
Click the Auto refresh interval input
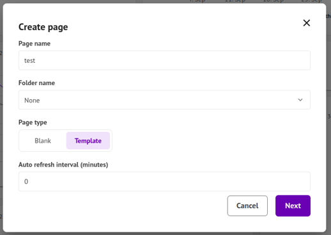point(164,181)
